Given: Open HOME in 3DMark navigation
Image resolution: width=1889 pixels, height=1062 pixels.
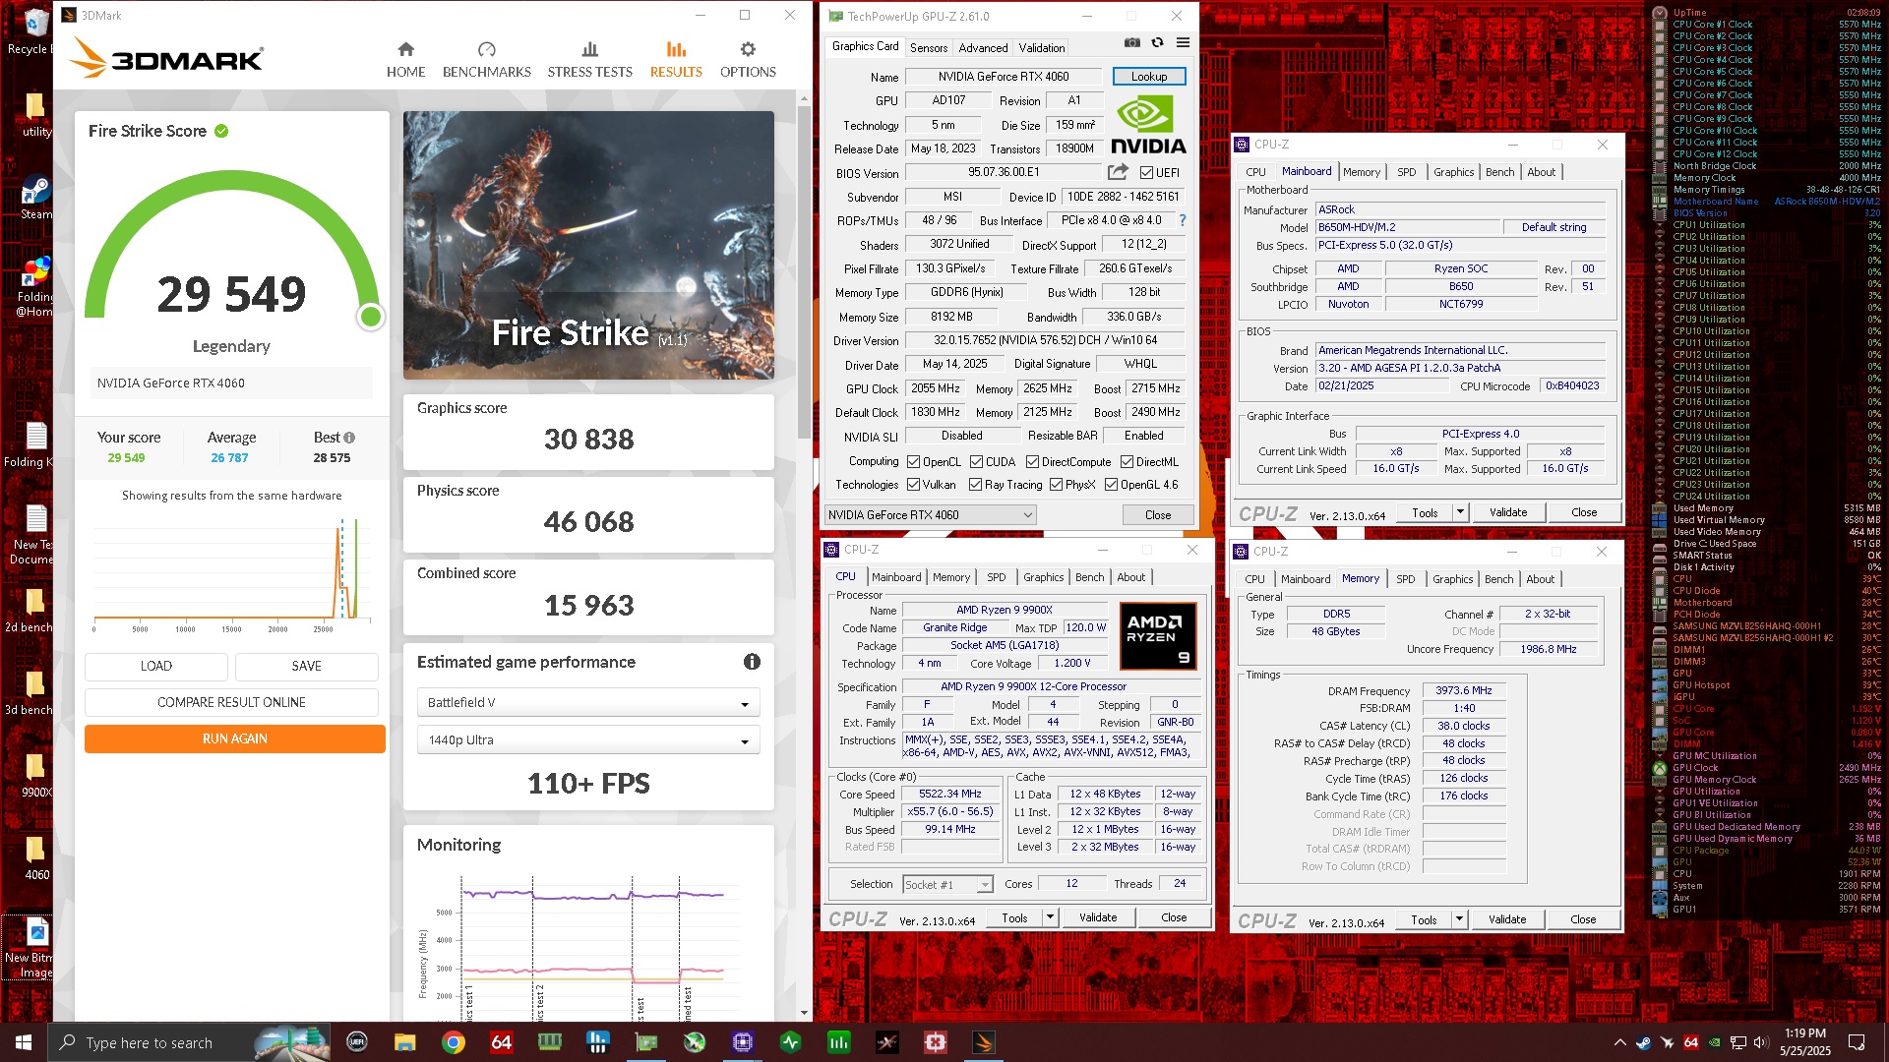Looking at the screenshot, I should 405,60.
